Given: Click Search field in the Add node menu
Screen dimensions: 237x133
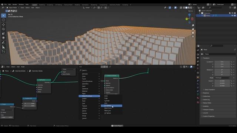Looking at the screenshot, I should tap(90, 70).
